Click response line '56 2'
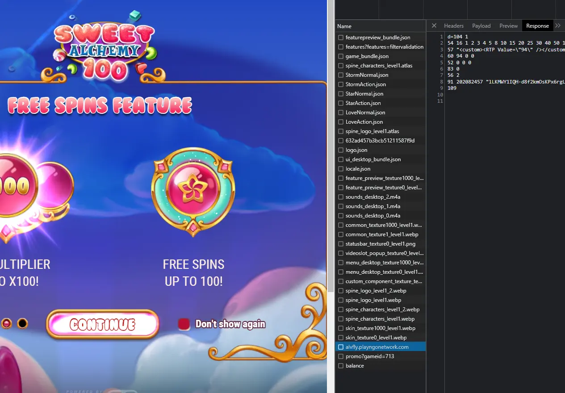The width and height of the screenshot is (565, 393). [453, 75]
